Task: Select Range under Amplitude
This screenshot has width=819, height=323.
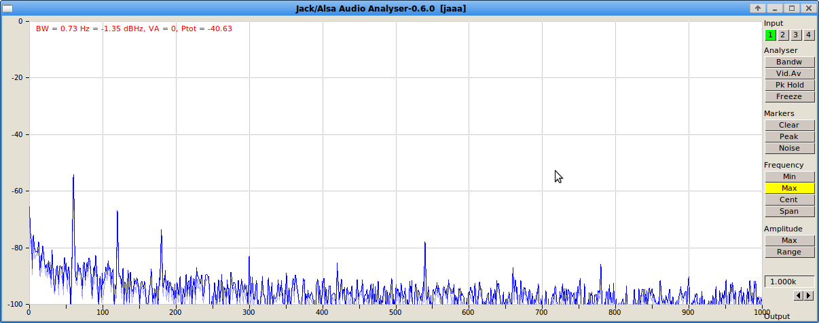Action: [789, 252]
